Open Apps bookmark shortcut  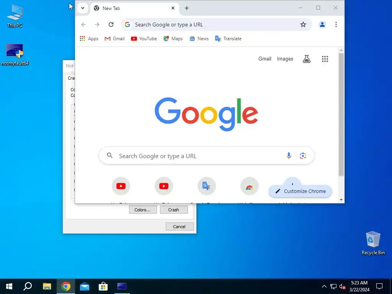coord(89,39)
